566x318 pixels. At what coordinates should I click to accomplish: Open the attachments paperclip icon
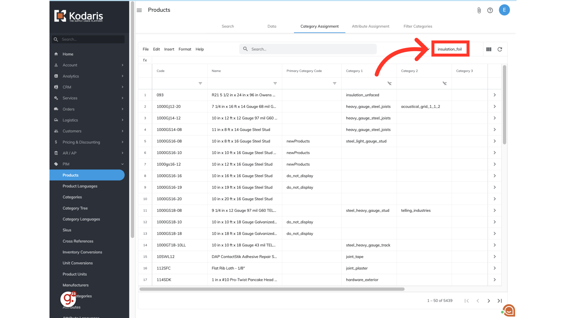(479, 10)
